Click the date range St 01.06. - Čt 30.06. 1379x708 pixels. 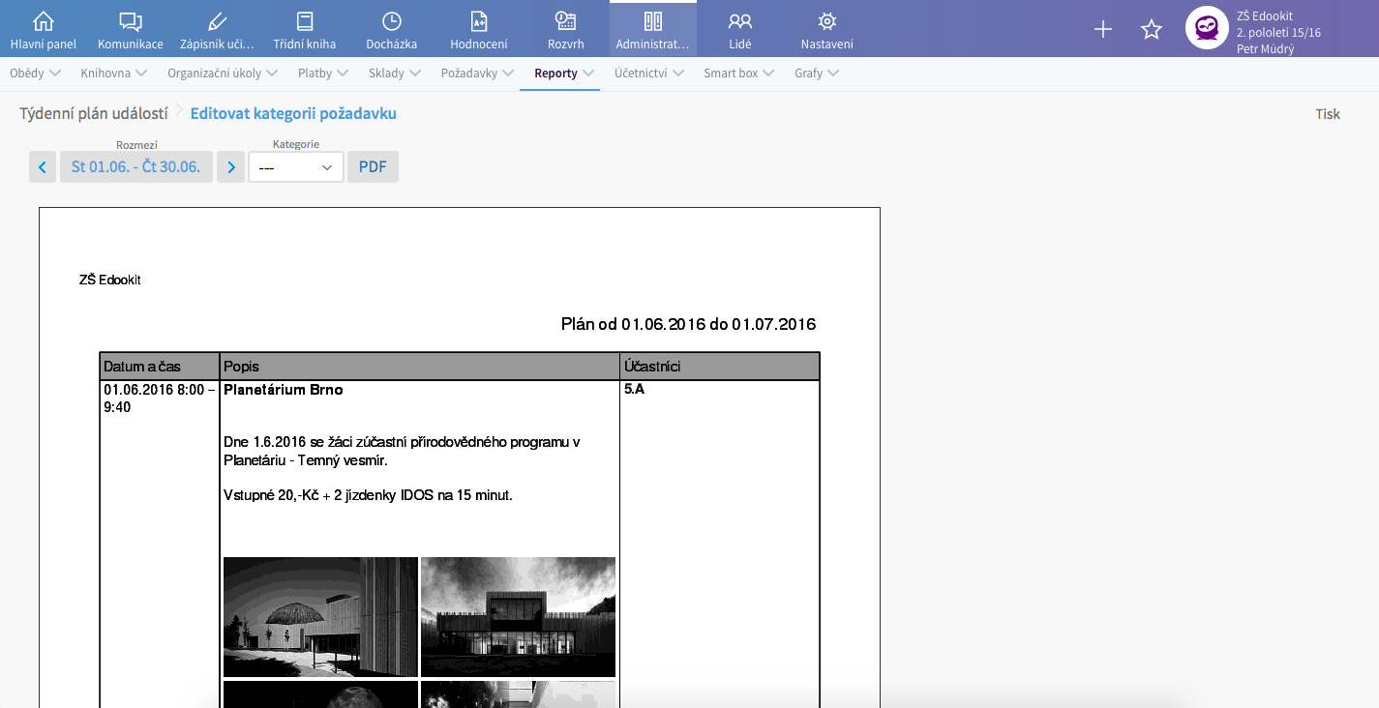click(x=136, y=167)
